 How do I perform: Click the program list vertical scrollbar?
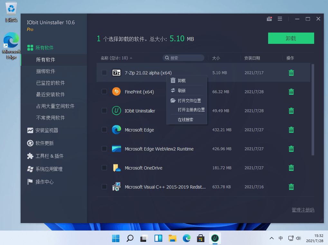tap(313, 110)
